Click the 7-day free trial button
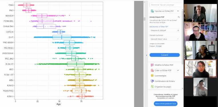 166,104
